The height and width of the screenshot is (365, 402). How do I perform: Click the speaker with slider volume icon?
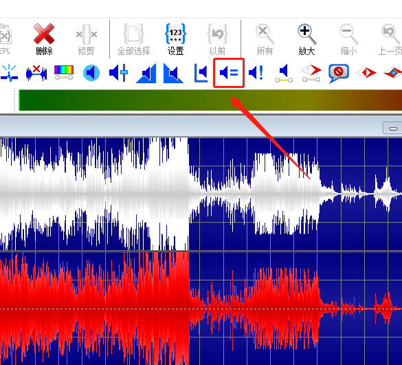(119, 73)
